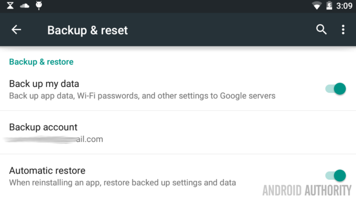Image resolution: width=356 pixels, height=200 pixels.
Task: Select the Back up my data label
Action: pos(44,83)
